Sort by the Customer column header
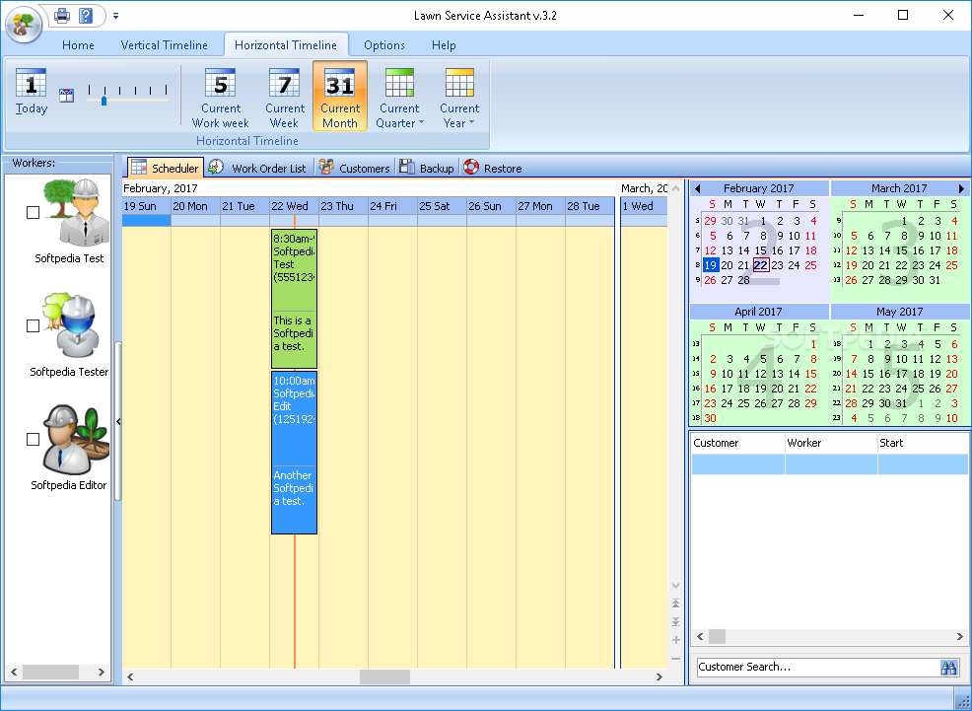972x711 pixels. (x=737, y=443)
